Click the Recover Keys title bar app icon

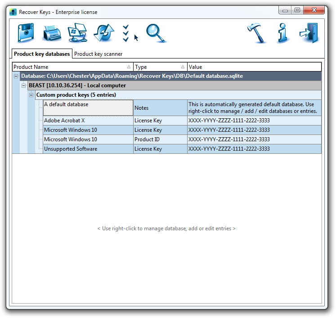(13, 12)
